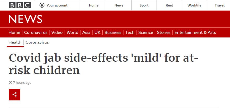Open Coronavirus tab beside Health
This screenshot has width=230, height=109.
[x=37, y=42]
